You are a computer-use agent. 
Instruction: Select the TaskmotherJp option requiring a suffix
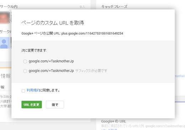point(25,71)
